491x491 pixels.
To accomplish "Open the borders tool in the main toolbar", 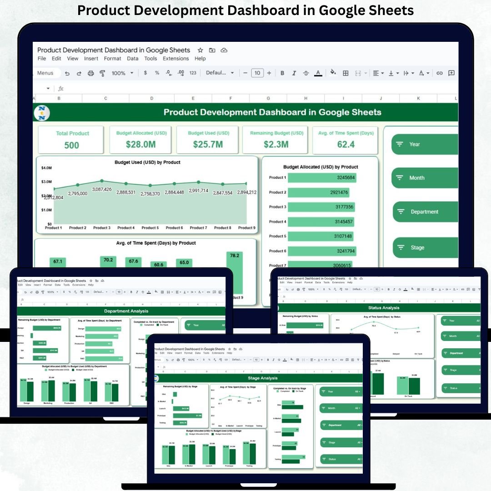I will click(346, 73).
